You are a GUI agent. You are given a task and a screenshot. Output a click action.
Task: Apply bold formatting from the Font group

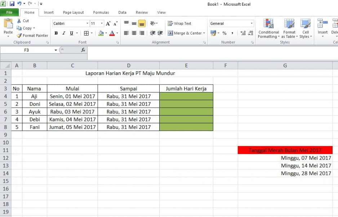pos(56,33)
